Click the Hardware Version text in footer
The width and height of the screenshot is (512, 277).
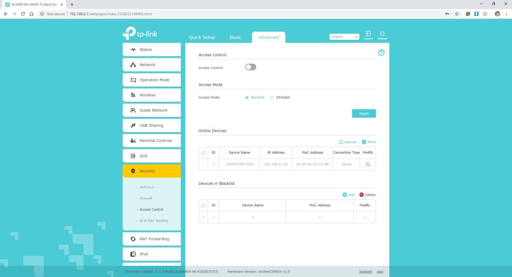pos(259,271)
